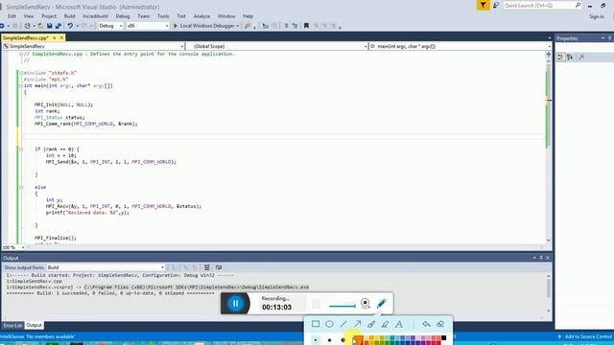Click the Sign in link
The image size is (614, 345).
(597, 16)
